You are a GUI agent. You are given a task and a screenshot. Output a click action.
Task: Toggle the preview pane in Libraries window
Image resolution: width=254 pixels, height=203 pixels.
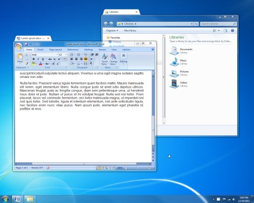(225, 30)
